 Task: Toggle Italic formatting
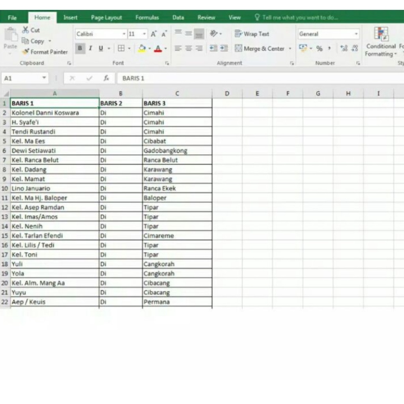(90, 48)
